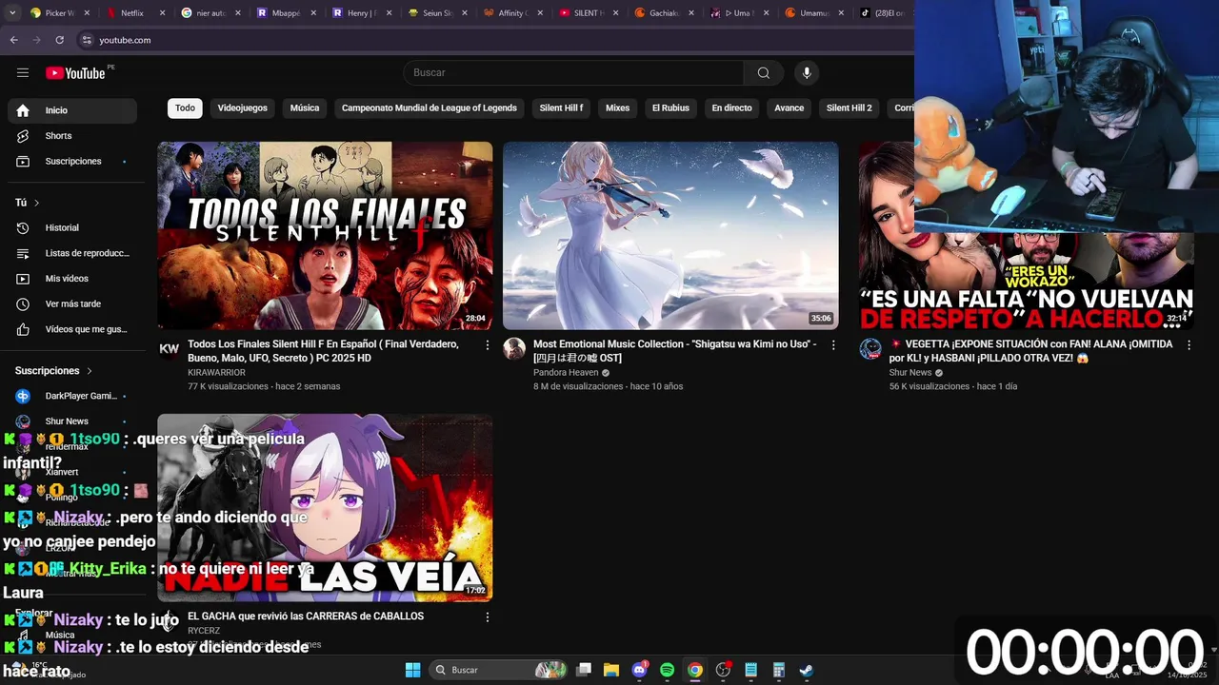Open the browser tab search dropdown
The width and height of the screenshot is (1219, 685).
point(13,13)
